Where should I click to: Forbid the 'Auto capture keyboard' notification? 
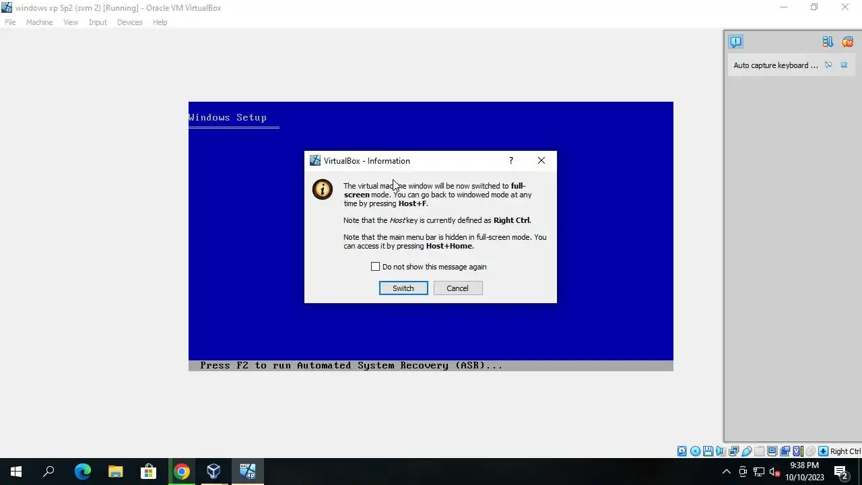[828, 65]
